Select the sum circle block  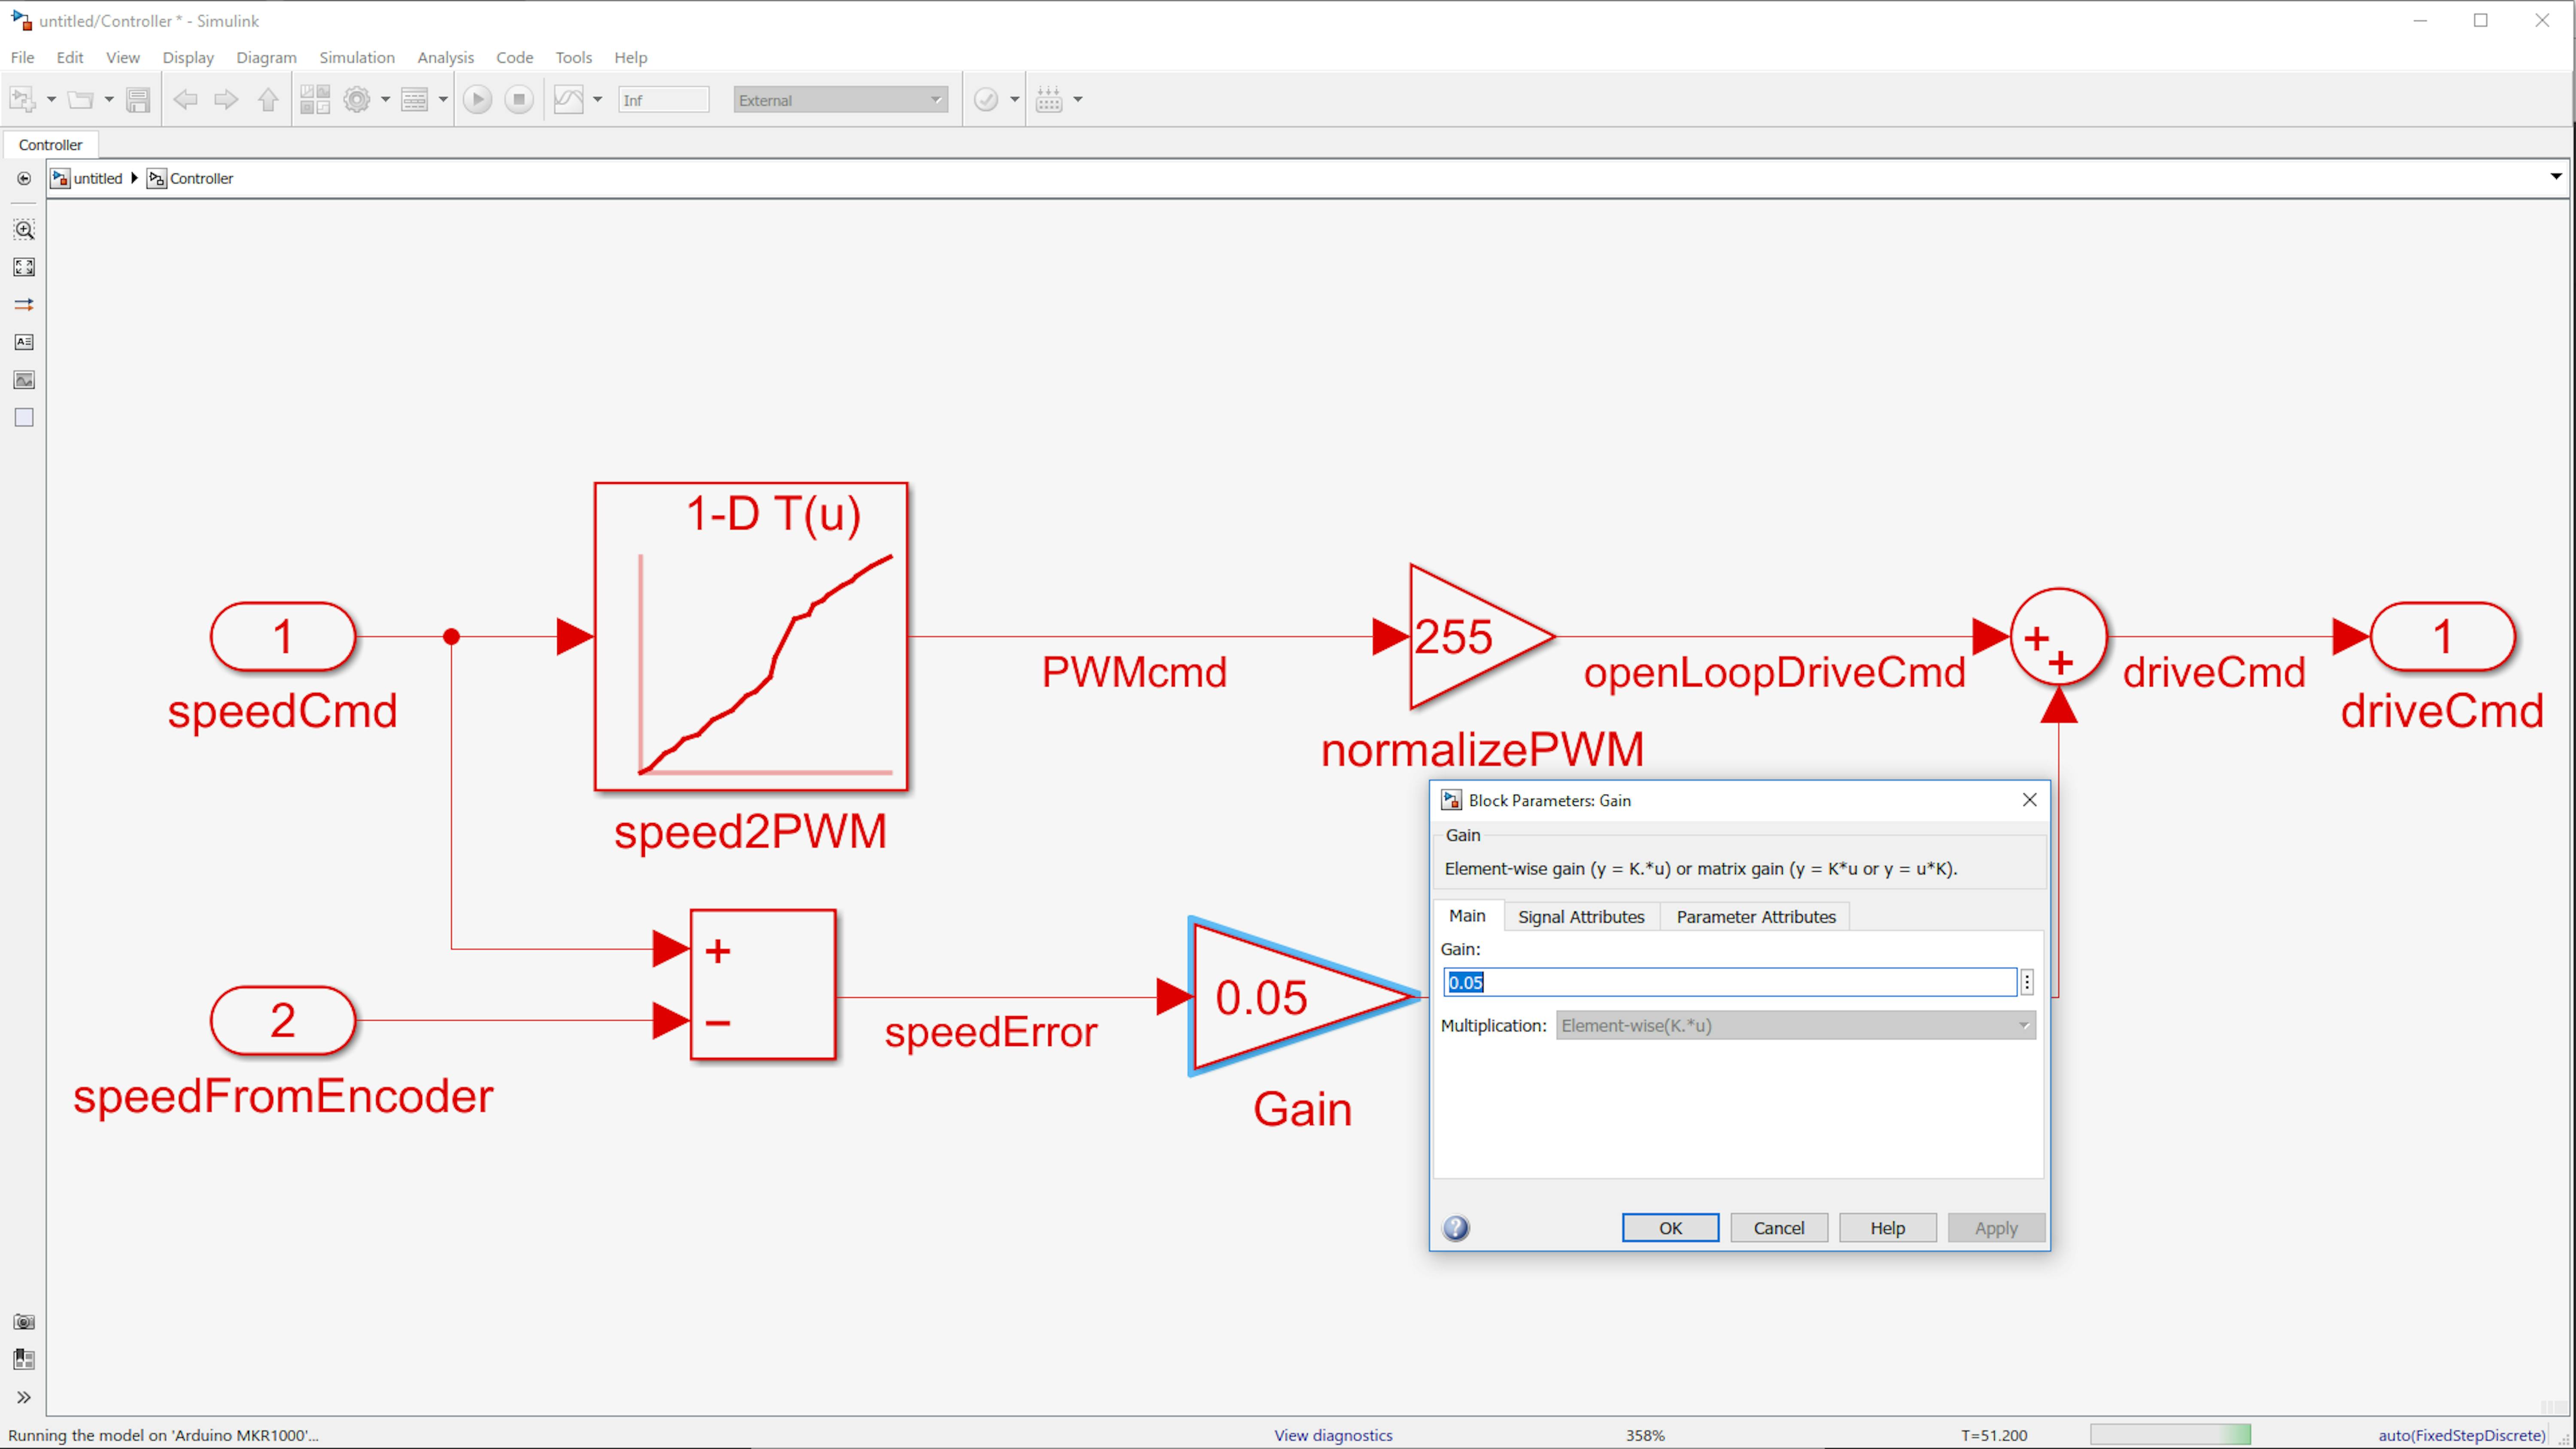click(x=2059, y=637)
